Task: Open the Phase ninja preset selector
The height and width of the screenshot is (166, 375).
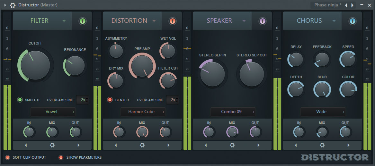Action: click(328, 5)
